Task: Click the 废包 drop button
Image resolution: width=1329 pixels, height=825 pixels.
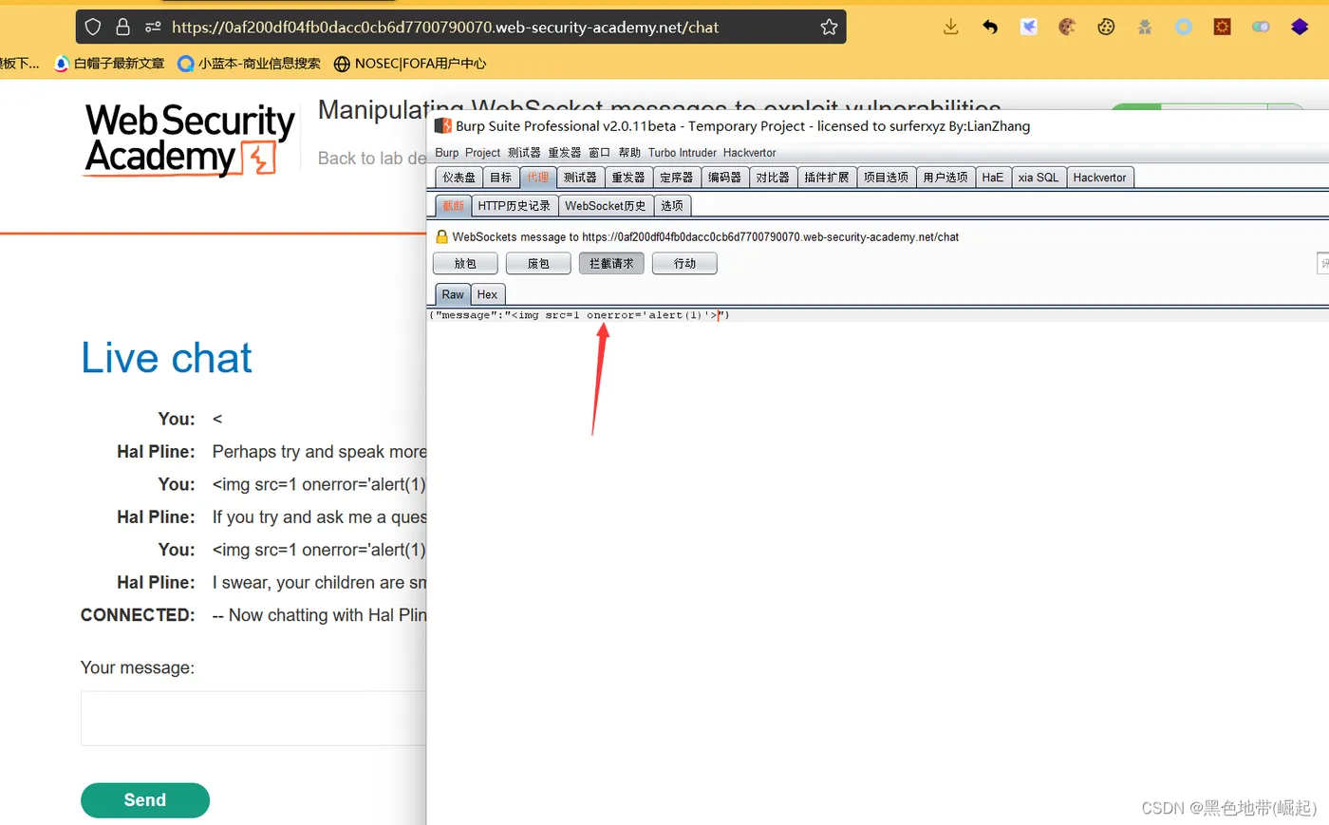Action: pos(538,264)
